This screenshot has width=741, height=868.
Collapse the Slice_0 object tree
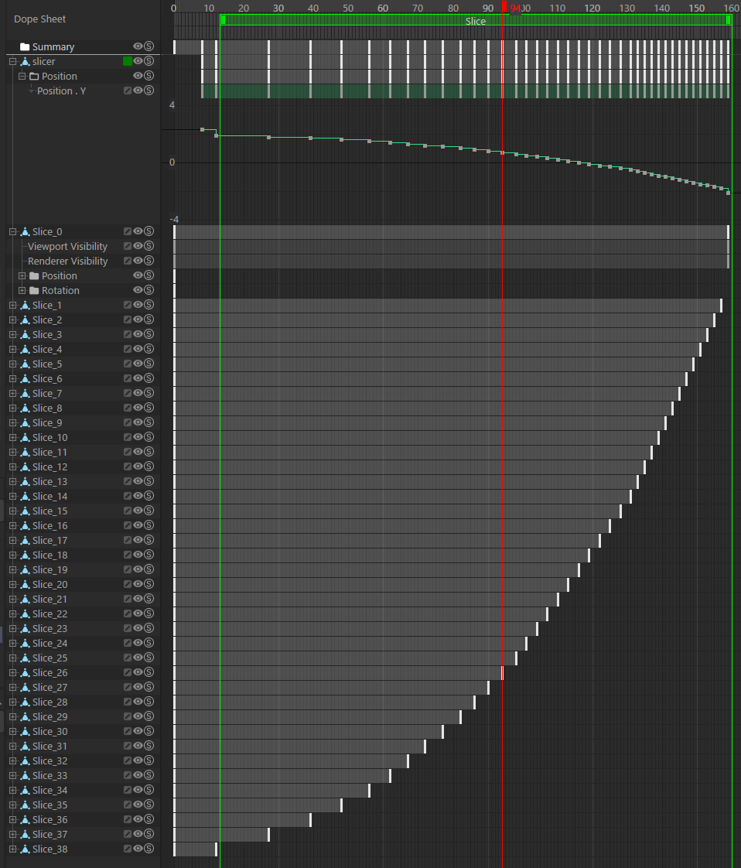coord(12,231)
